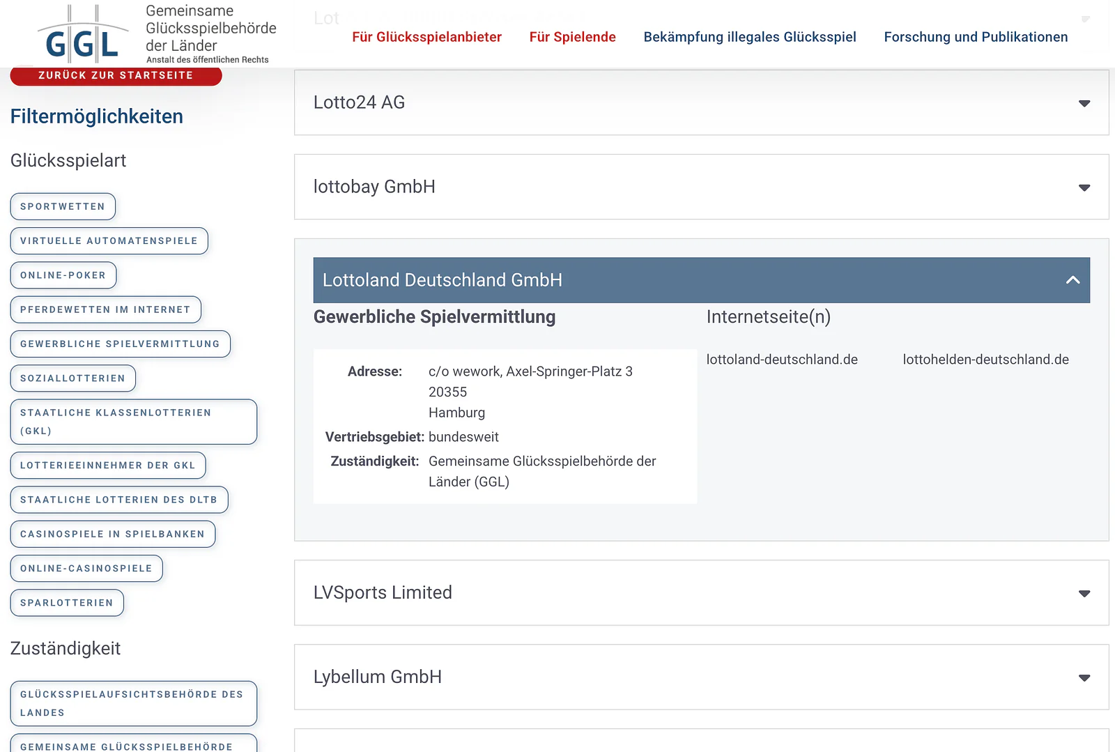Open the Für Spielende menu
Viewport: 1115px width, 752px height.
(572, 37)
